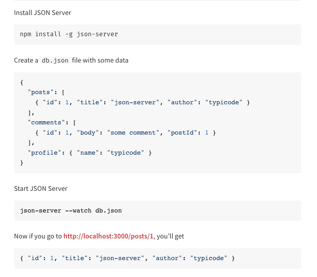Screen dimensions: 317x277
Task: Click the npm install -g json-server code block
Action: 69,34
